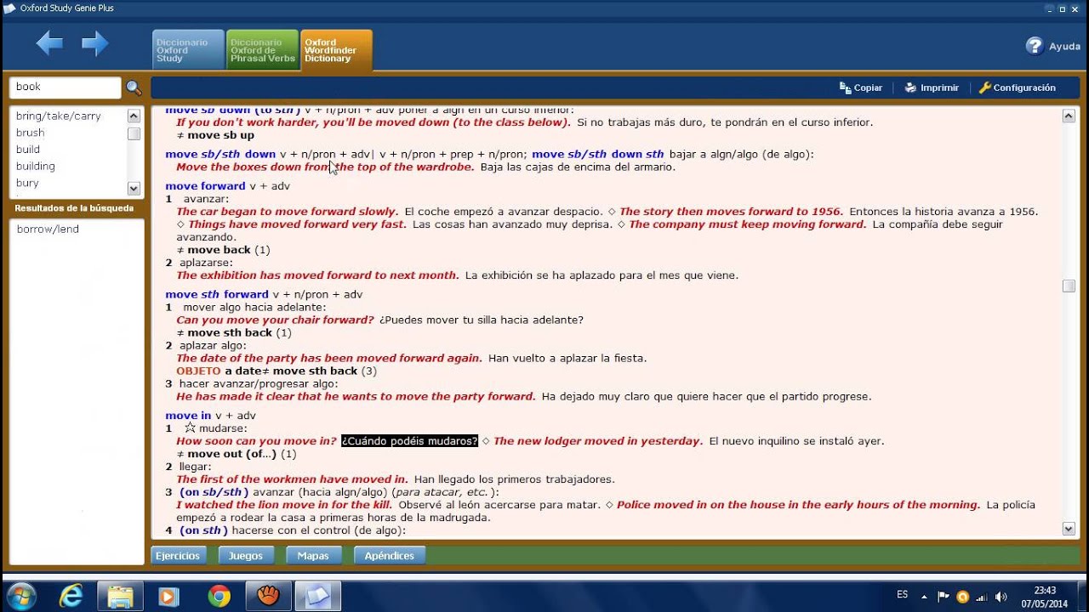Click the search box containing book
The image size is (1089, 612).
[66, 87]
